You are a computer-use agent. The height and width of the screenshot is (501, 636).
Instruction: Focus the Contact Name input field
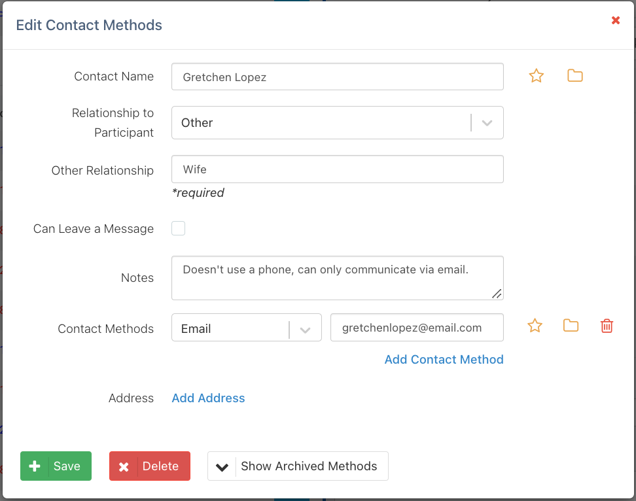(337, 77)
